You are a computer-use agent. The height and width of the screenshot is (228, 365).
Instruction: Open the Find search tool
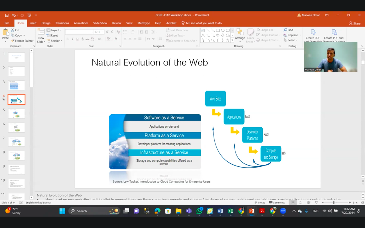tap(289, 30)
